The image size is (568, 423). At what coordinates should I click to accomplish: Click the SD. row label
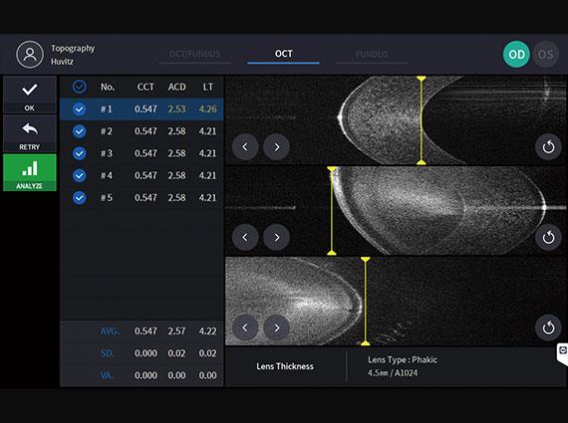click(x=107, y=353)
